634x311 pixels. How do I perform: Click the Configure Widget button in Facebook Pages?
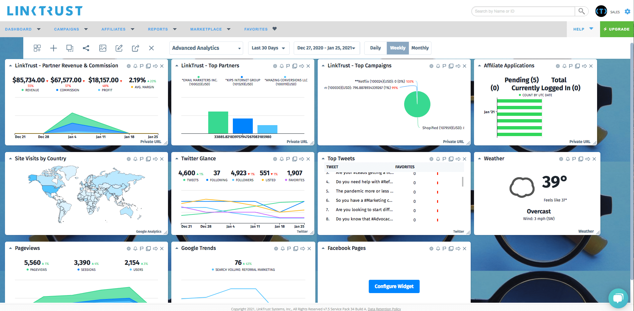pyautogui.click(x=394, y=286)
